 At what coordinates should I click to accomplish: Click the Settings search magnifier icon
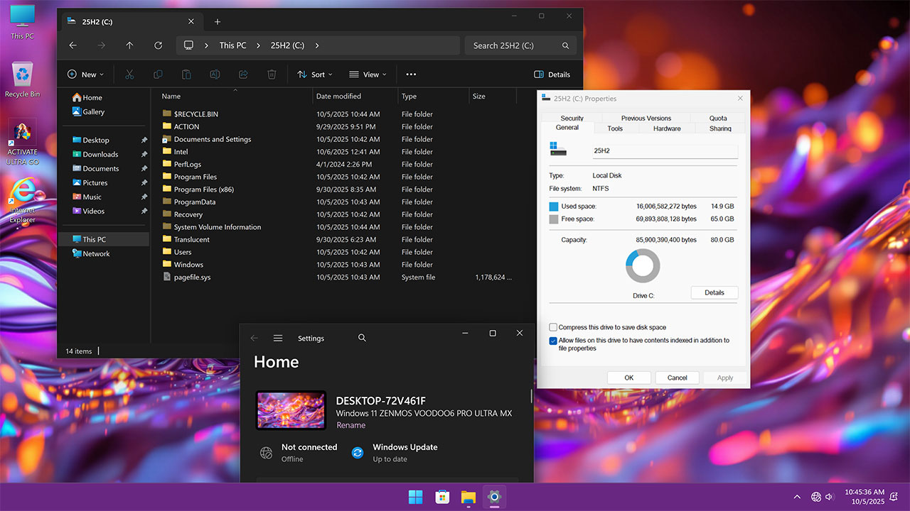coord(362,339)
